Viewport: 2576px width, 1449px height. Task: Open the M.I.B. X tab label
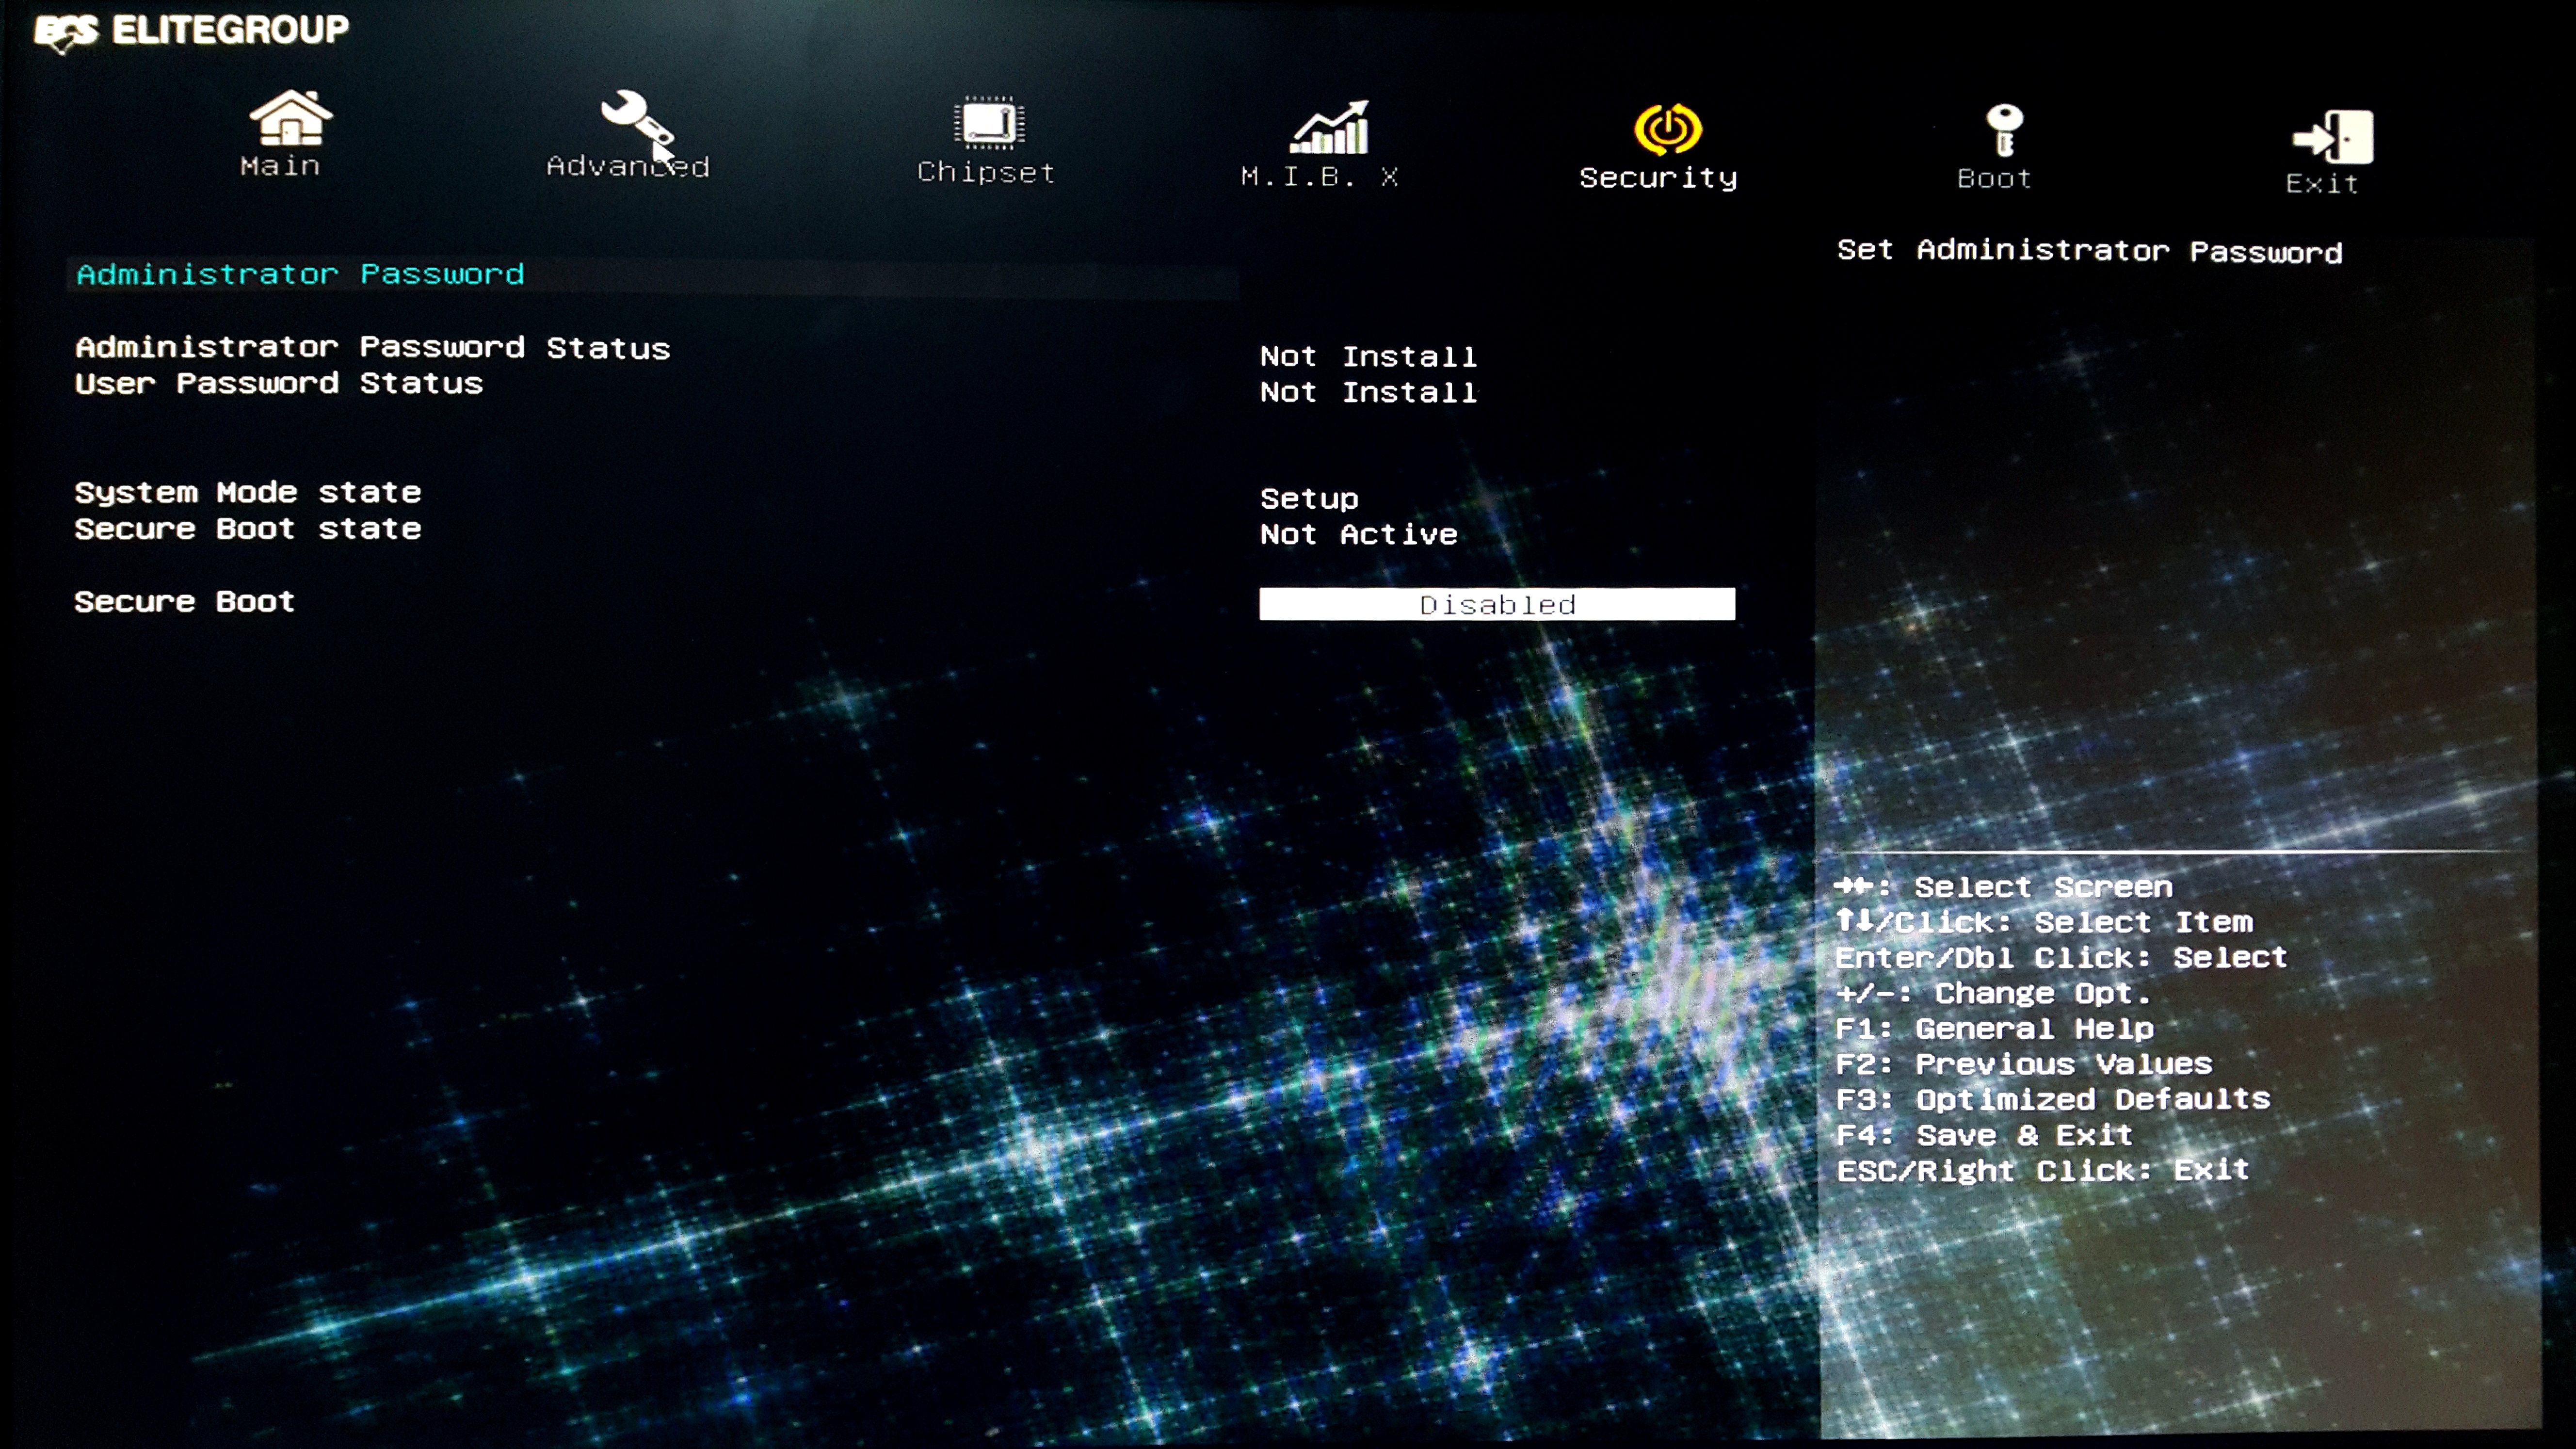pos(1319,177)
